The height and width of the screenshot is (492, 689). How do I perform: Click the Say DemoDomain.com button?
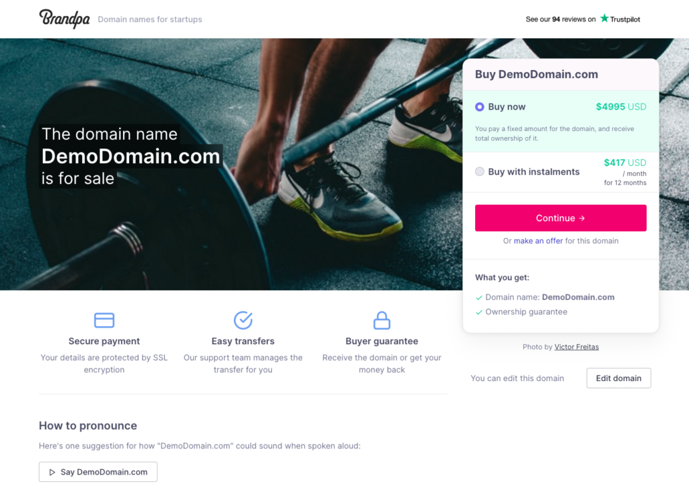coord(98,472)
